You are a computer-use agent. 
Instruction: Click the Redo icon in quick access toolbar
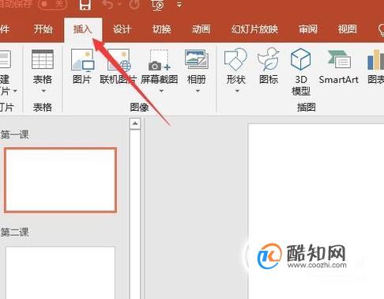click(134, 5)
